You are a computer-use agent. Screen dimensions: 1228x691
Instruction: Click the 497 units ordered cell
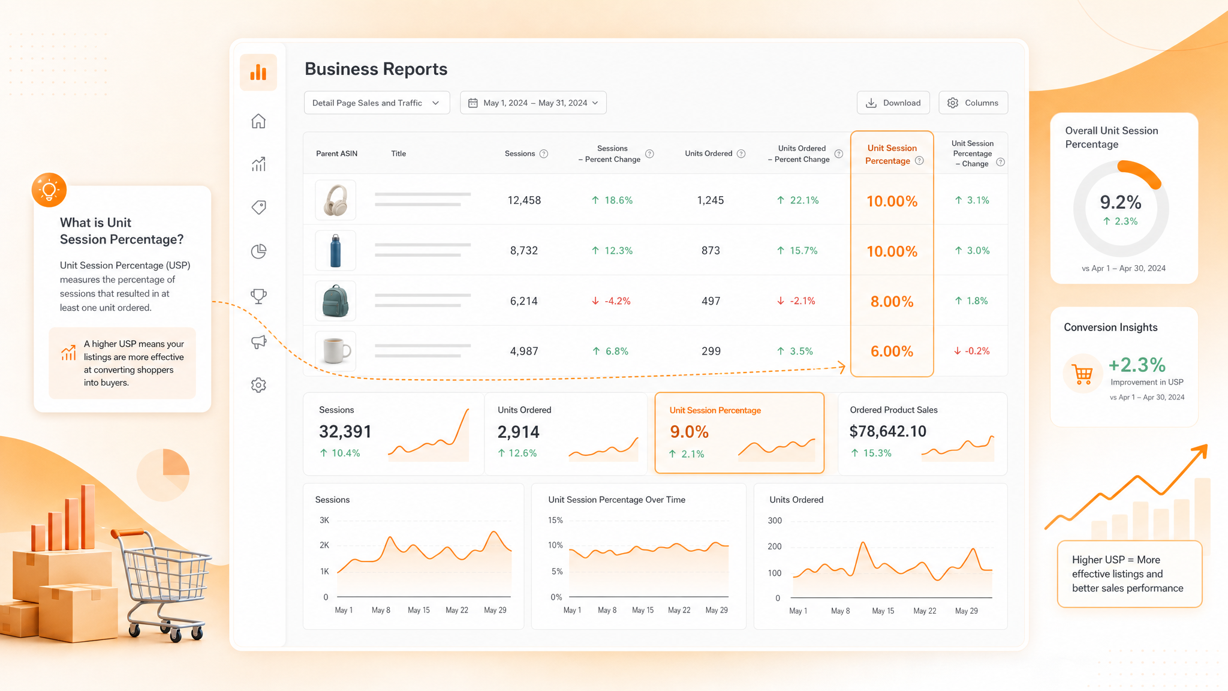coord(711,301)
